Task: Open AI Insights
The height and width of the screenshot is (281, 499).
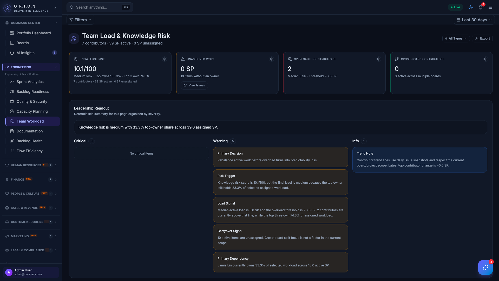Action: (32, 53)
